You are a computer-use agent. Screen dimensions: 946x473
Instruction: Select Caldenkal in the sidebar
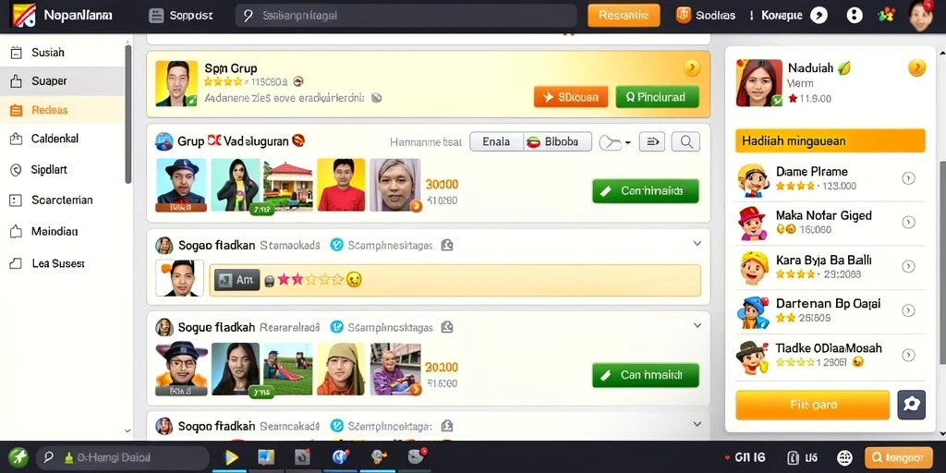coord(63,139)
